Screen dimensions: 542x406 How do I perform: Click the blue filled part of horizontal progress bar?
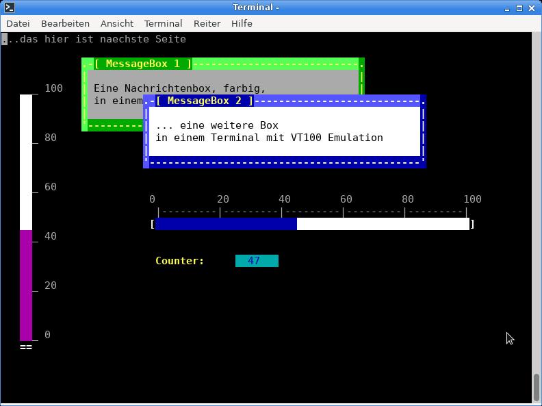coord(226,224)
